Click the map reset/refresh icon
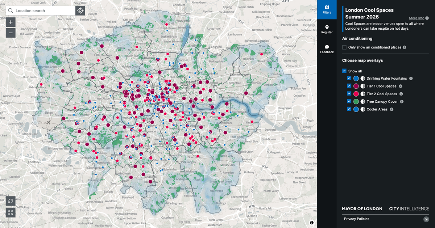The image size is (435, 228). pos(11,201)
